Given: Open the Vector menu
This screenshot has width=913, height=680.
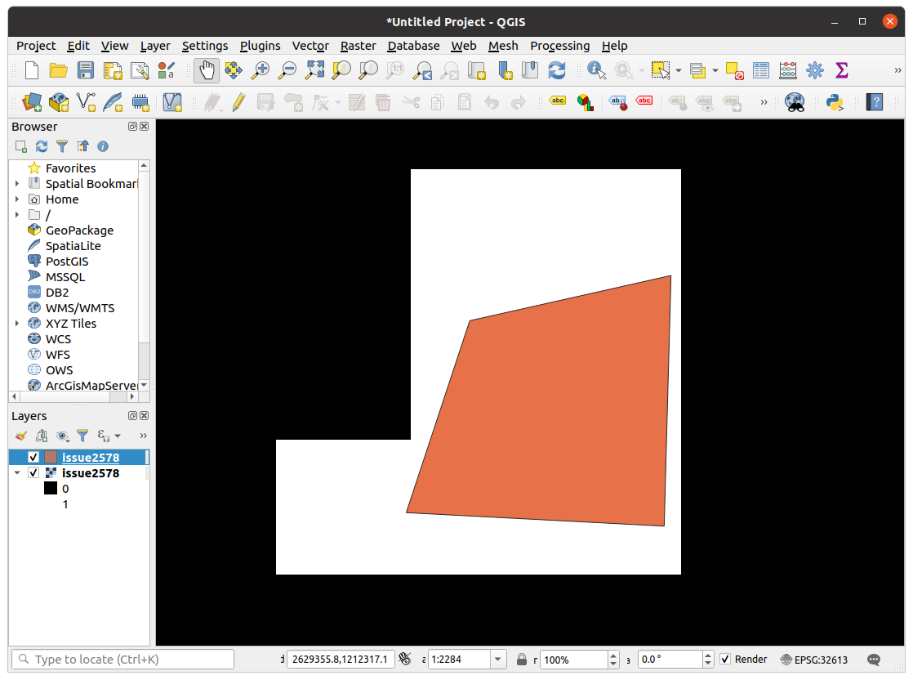Looking at the screenshot, I should 310,46.
